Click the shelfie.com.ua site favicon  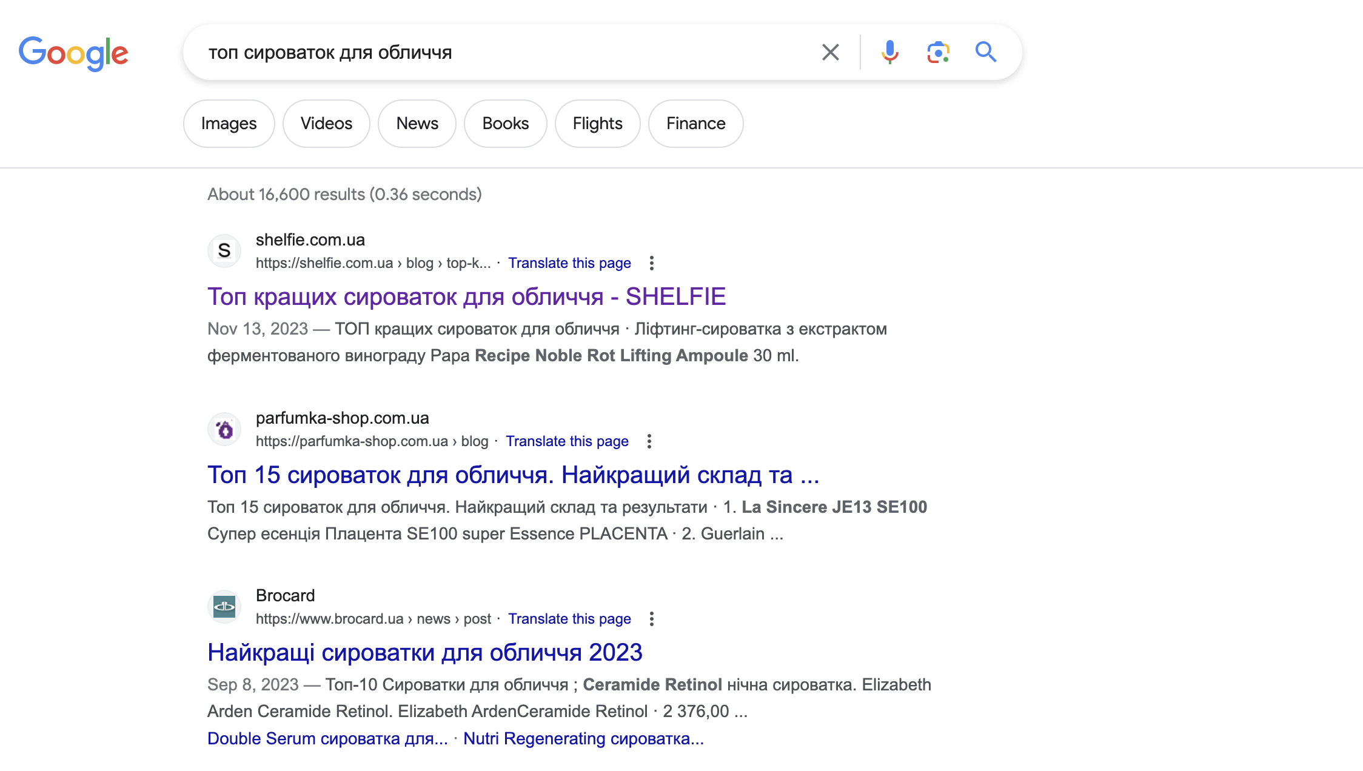pos(224,251)
